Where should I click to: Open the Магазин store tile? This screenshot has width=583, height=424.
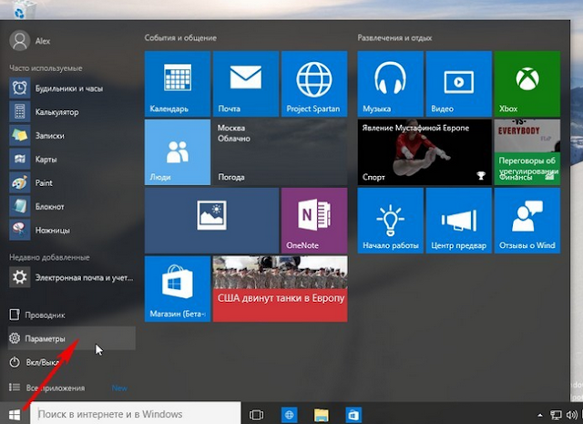pos(178,289)
